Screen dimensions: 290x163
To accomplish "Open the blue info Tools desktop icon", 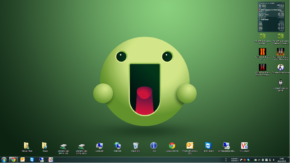I will [154, 146].
